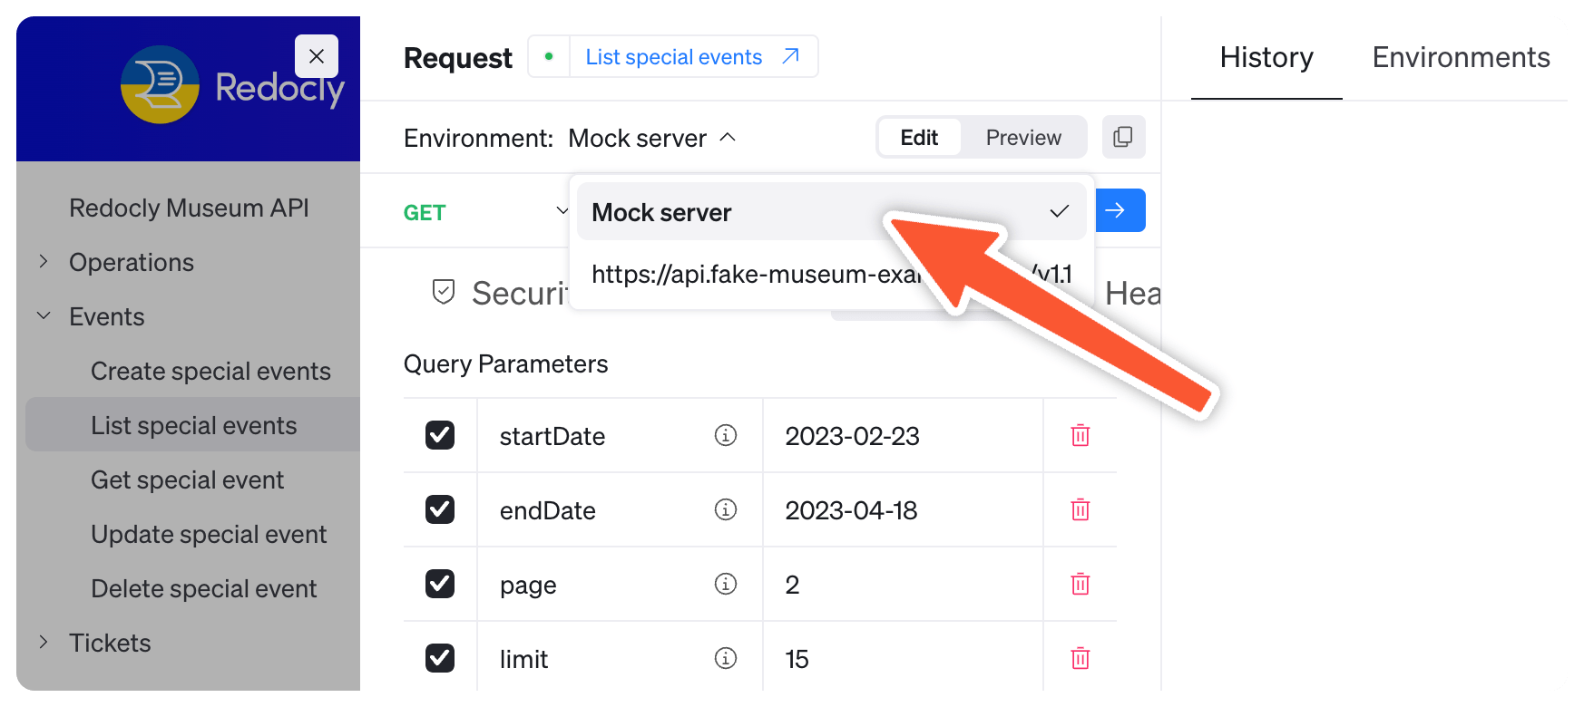Image resolution: width=1584 pixels, height=707 pixels.
Task: Edit the startDate value 2023-02-23
Action: point(903,436)
